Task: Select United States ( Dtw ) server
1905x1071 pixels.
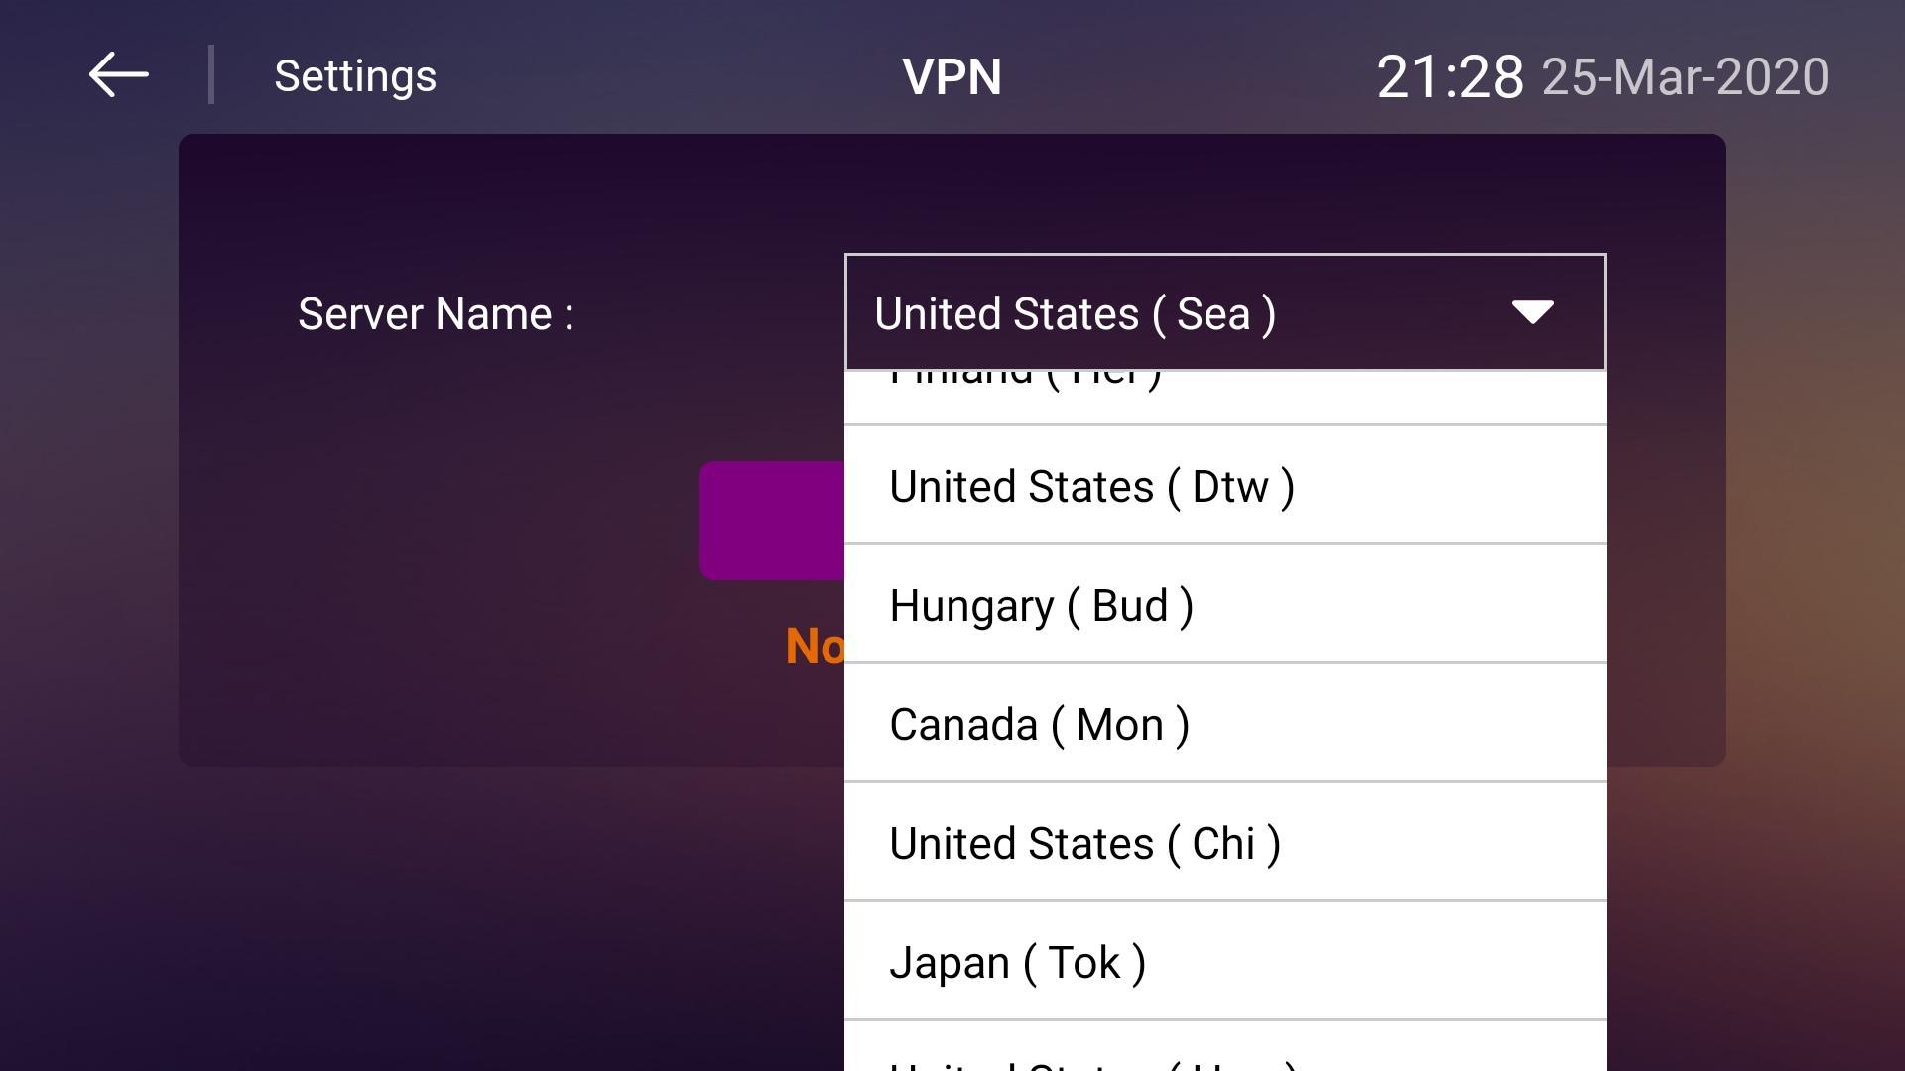Action: pos(1225,486)
